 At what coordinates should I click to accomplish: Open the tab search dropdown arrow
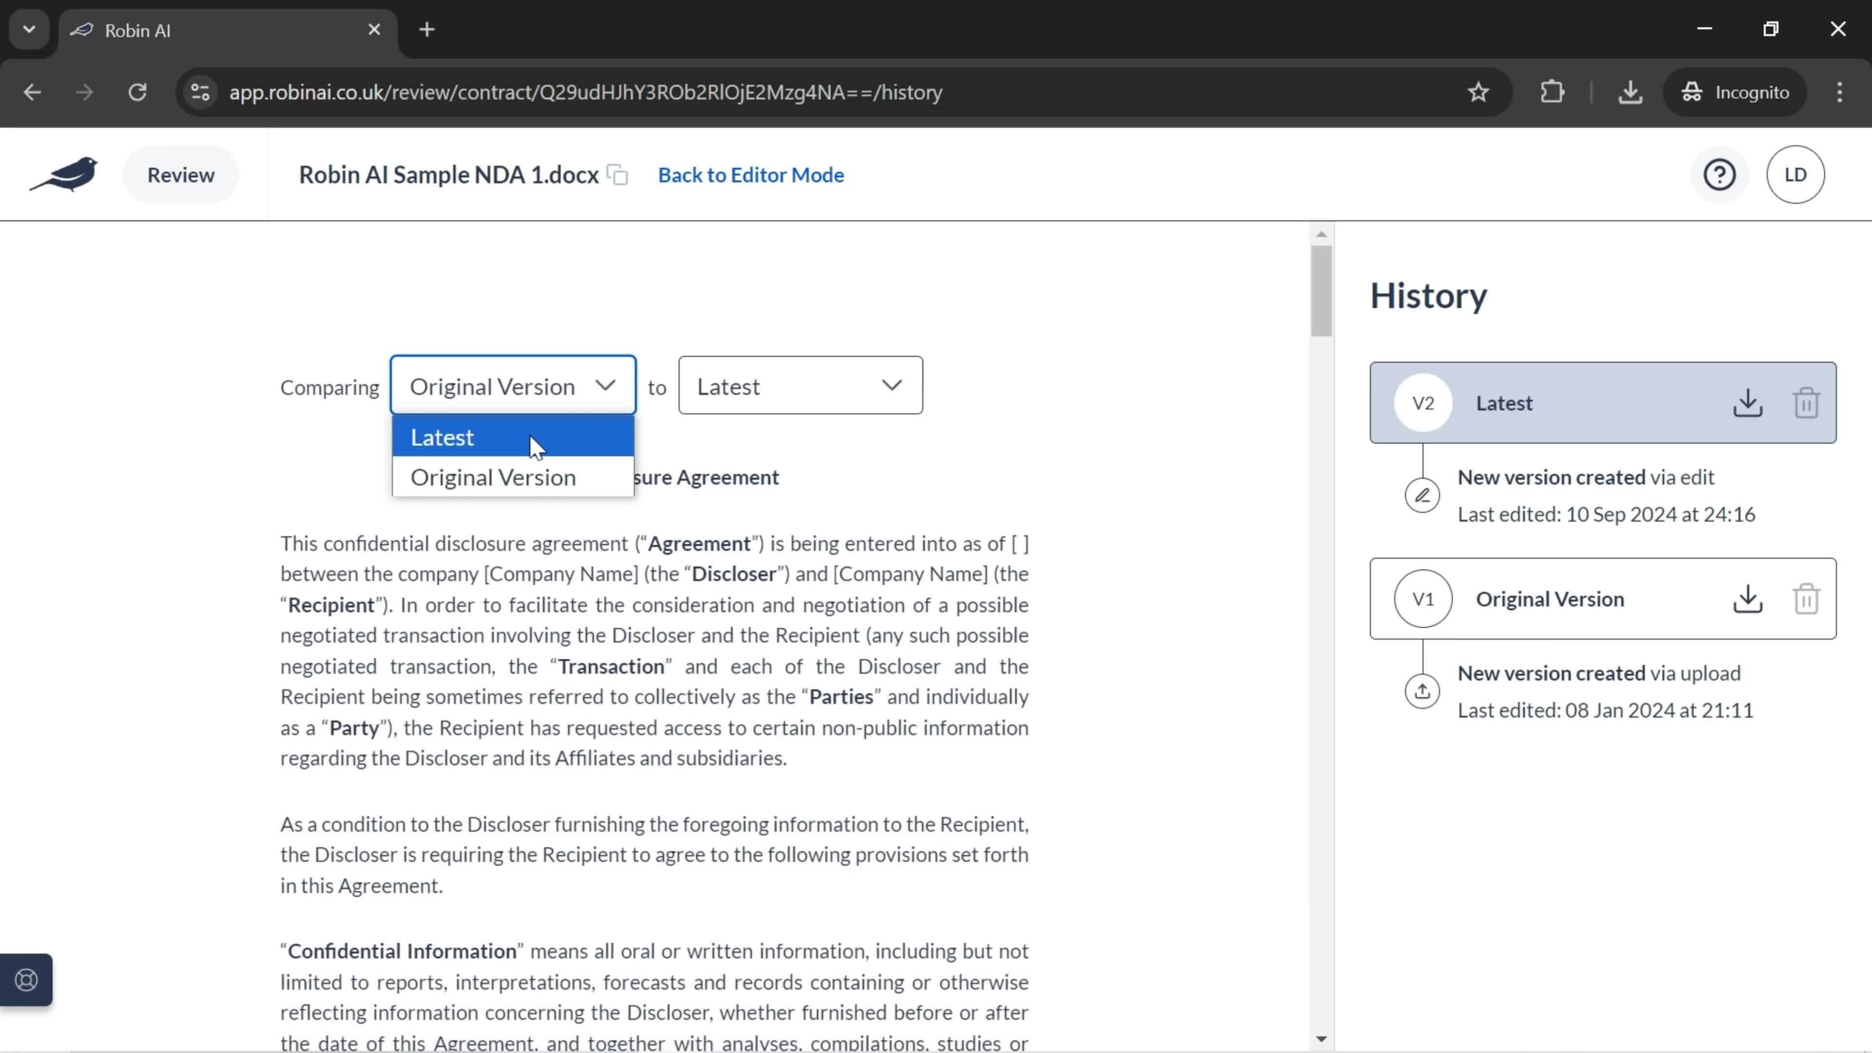point(29,30)
